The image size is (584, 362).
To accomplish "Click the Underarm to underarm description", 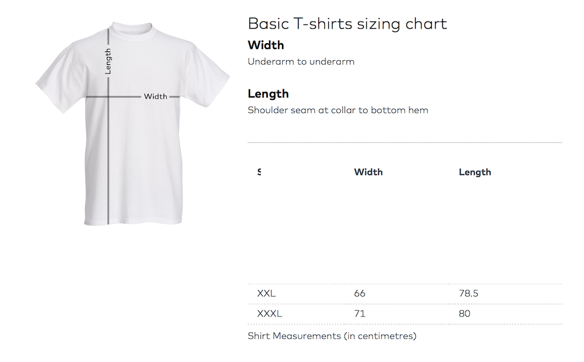I will [301, 61].
